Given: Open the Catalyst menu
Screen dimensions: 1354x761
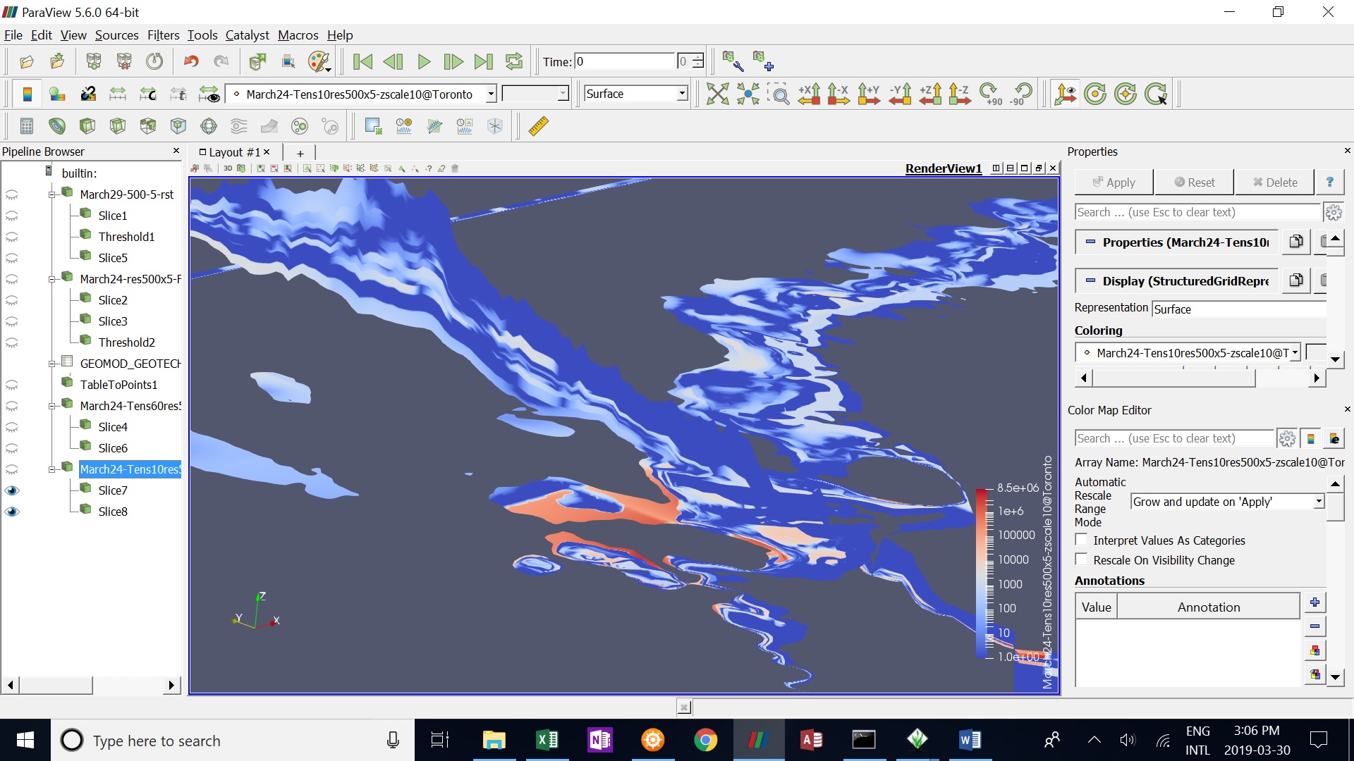Looking at the screenshot, I should (247, 35).
